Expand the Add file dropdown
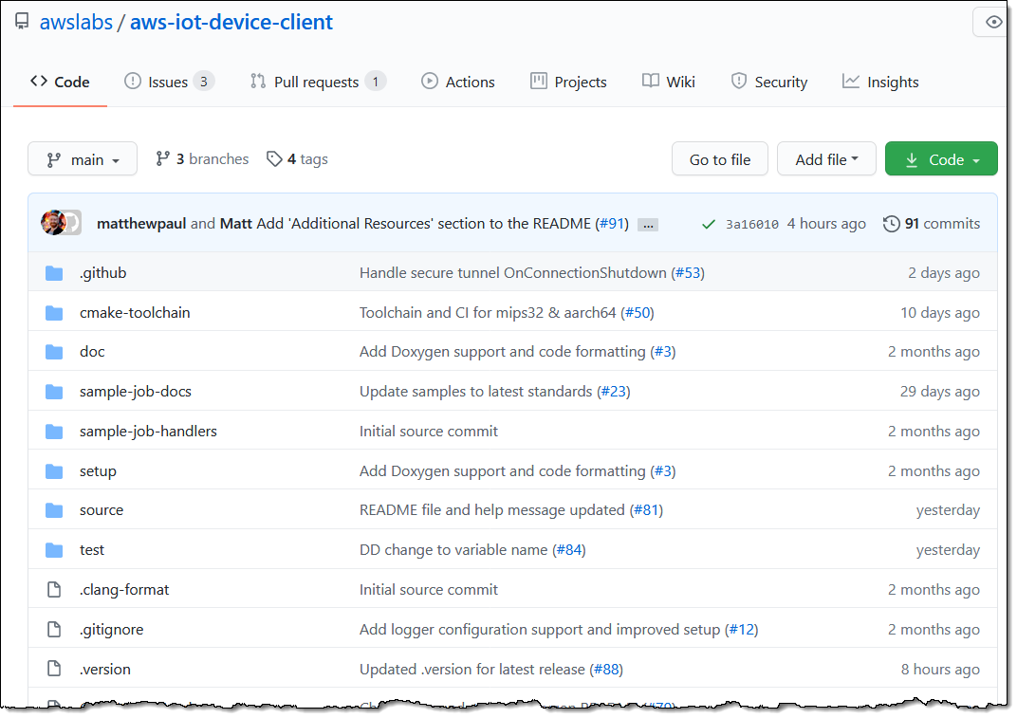This screenshot has height=718, width=1017. (x=826, y=159)
